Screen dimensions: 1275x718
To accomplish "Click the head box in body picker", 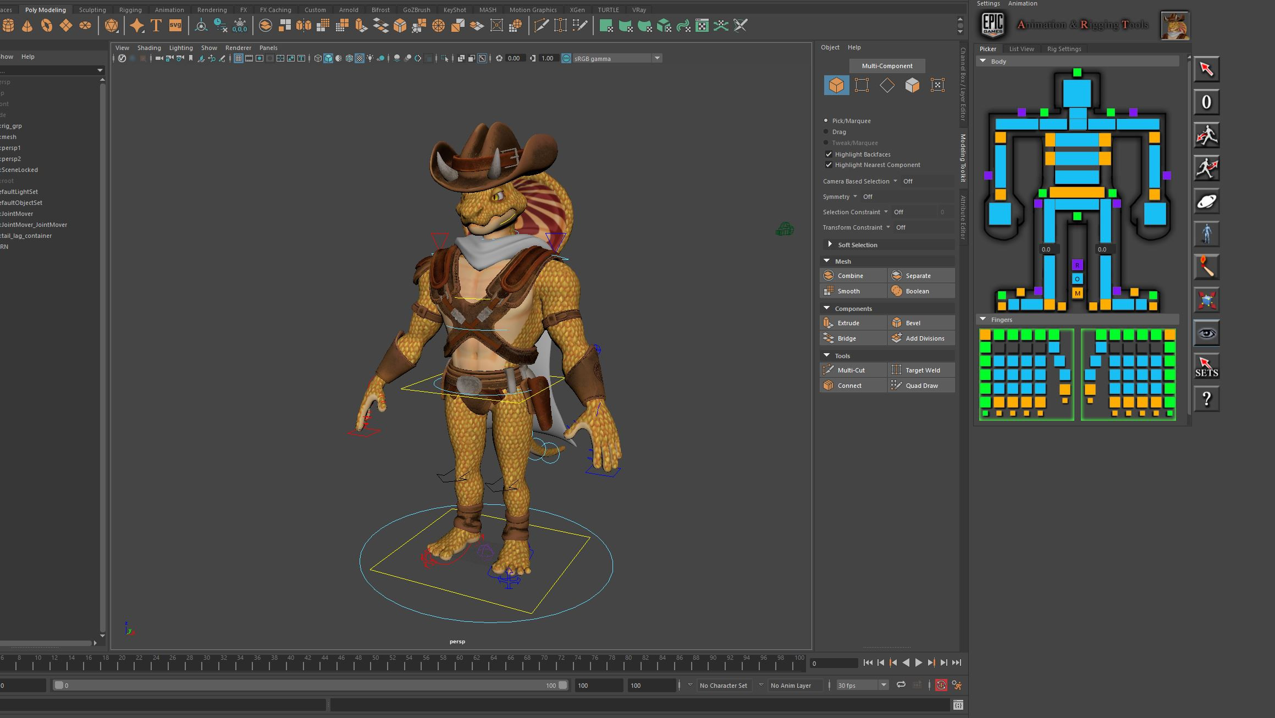I will pyautogui.click(x=1077, y=93).
